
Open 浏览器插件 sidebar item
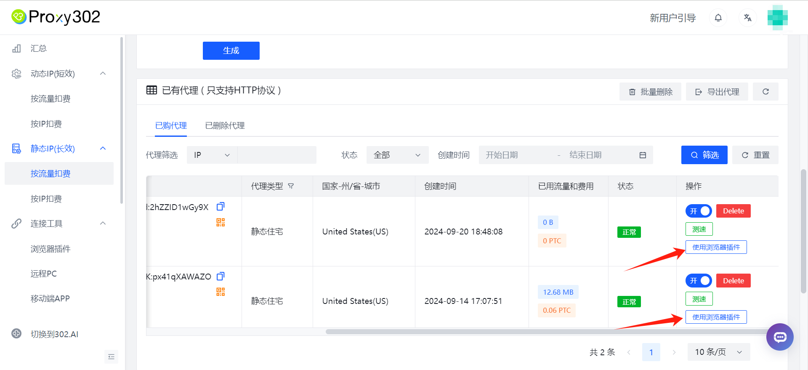coord(50,249)
